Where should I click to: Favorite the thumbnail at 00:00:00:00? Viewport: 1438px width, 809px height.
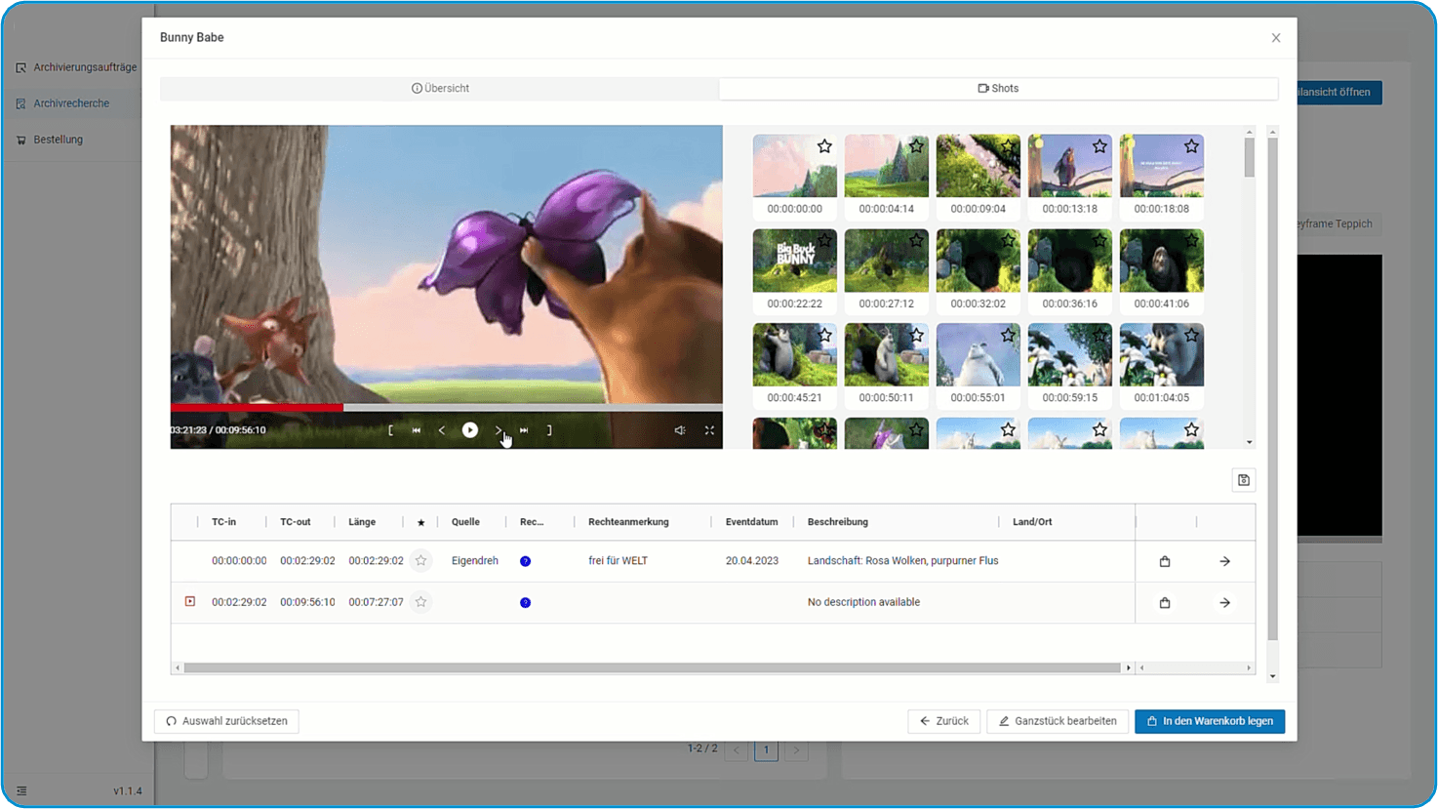click(x=824, y=146)
